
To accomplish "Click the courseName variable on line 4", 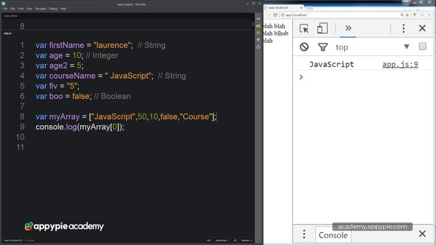I will coord(72,76).
